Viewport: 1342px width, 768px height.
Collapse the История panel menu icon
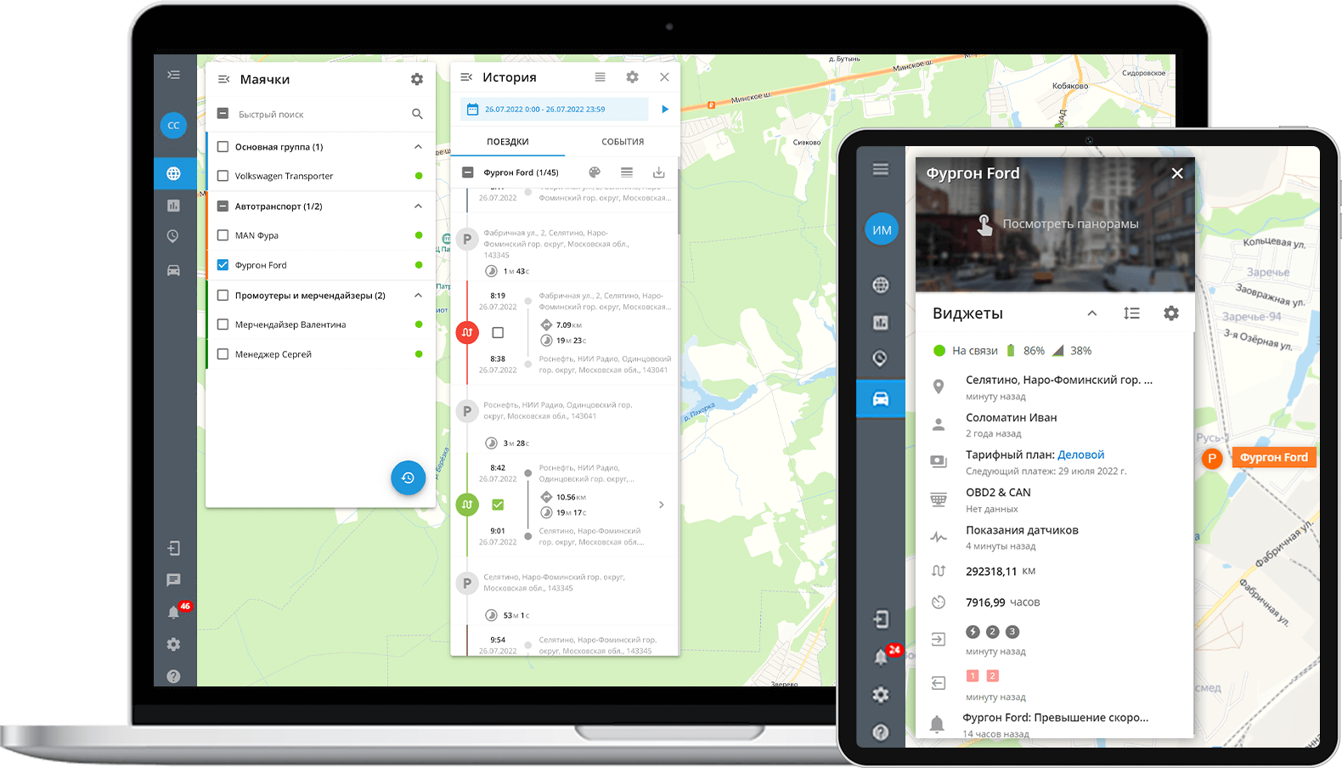click(x=466, y=77)
